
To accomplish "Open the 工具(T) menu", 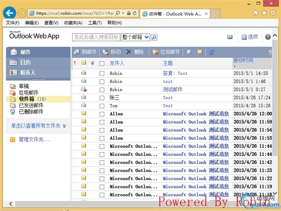I will (95, 23).
